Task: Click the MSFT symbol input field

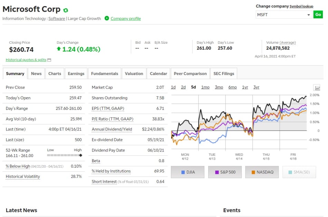Action: [x=284, y=15]
